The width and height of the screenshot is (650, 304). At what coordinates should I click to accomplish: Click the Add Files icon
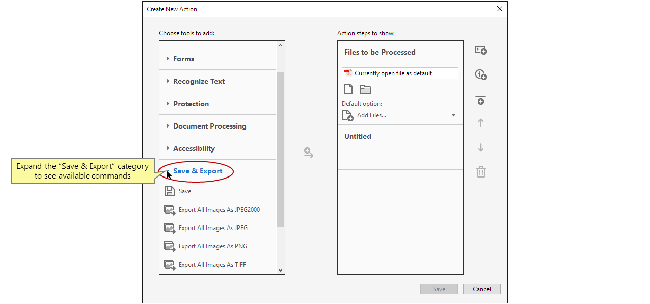click(x=347, y=115)
